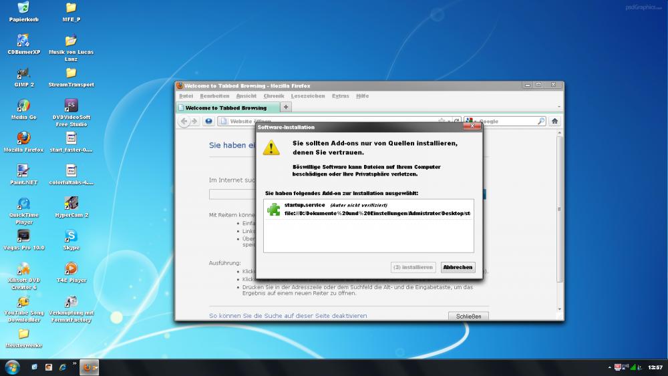Open the StreamTransport folder
Viewport: 668px width, 376px height.
pyautogui.click(x=71, y=77)
